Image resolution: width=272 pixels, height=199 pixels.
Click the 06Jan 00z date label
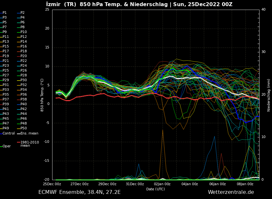pyautogui.click(x=218, y=184)
